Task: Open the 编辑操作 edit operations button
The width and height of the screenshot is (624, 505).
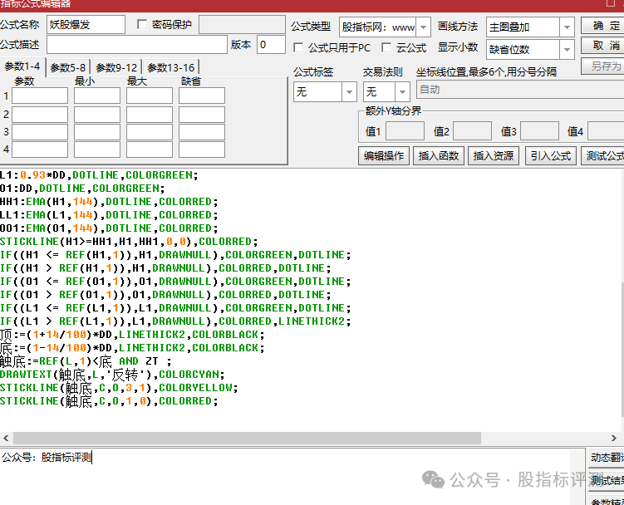Action: pyautogui.click(x=383, y=155)
